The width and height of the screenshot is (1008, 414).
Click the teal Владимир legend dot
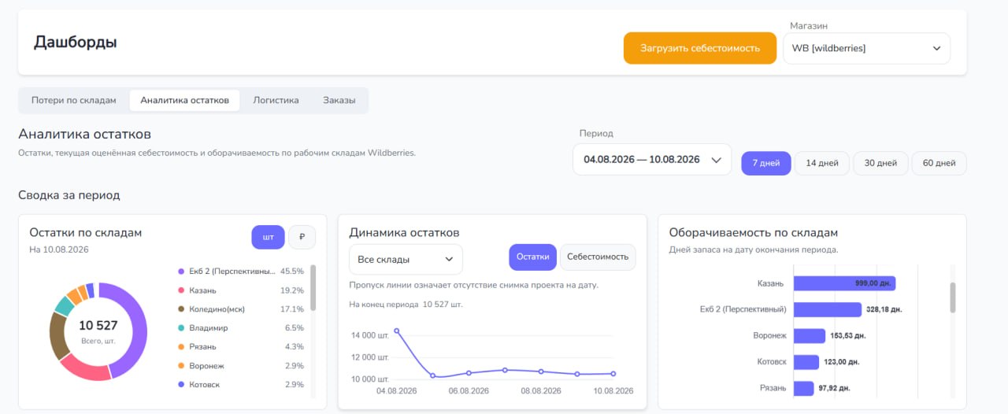[x=181, y=327]
